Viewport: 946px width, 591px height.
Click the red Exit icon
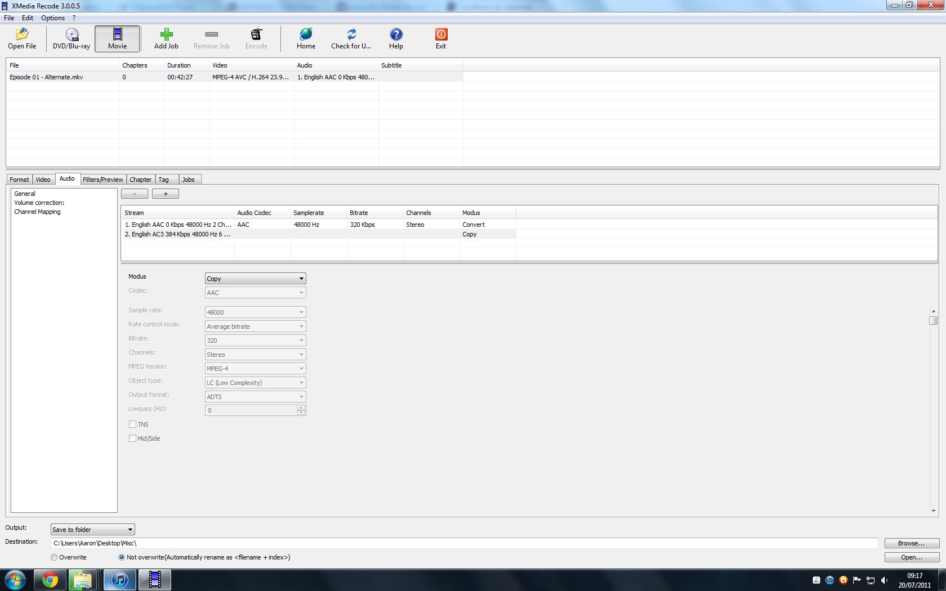(441, 34)
